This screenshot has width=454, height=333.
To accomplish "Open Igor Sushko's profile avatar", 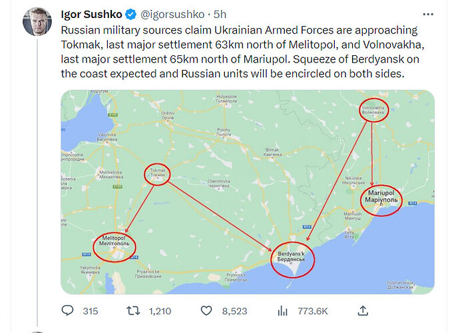I will (37, 22).
